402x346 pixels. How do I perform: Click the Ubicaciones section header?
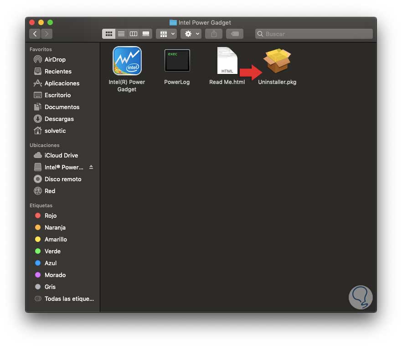coord(45,145)
